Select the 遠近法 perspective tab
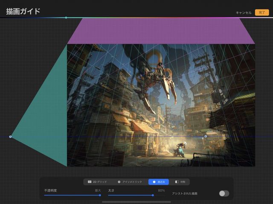Screen dimensions: 273x204 [x=158, y=182]
